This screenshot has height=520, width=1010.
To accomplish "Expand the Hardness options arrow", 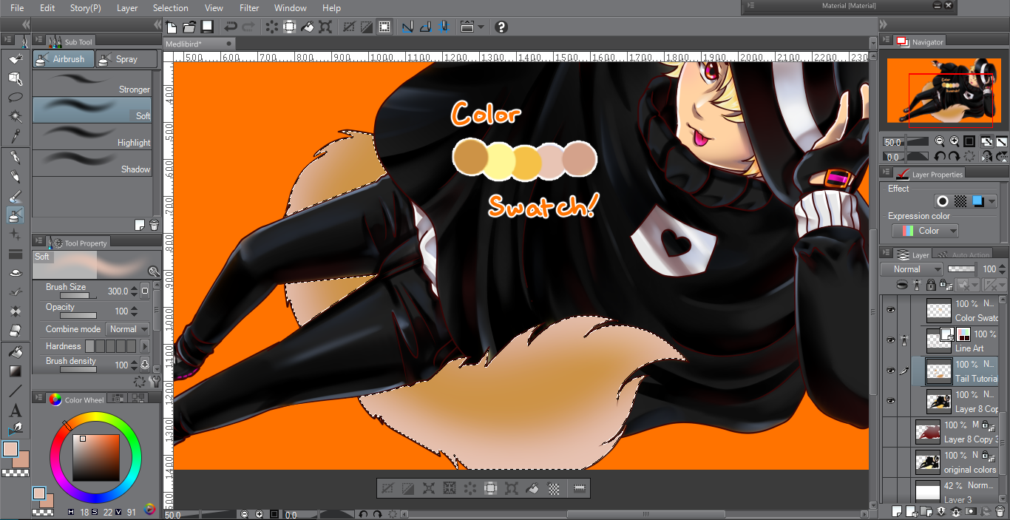I will (145, 346).
